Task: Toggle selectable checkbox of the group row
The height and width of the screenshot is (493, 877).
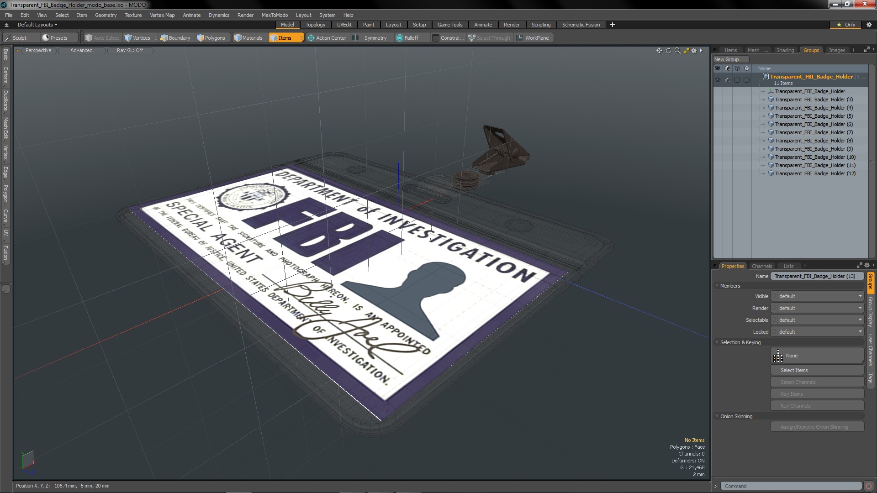Action: (x=737, y=80)
